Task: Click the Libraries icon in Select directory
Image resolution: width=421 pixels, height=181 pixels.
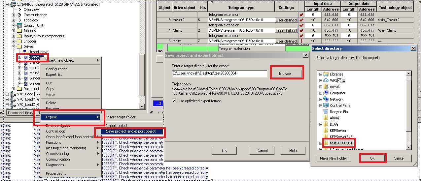Action: click(x=326, y=74)
